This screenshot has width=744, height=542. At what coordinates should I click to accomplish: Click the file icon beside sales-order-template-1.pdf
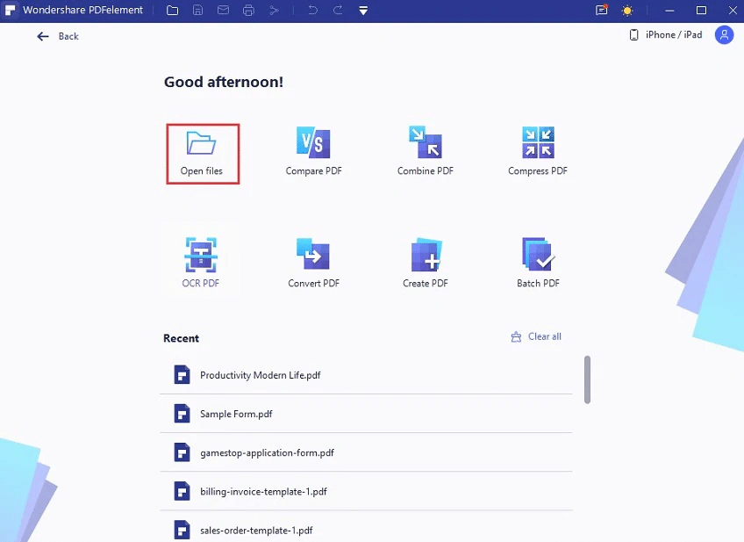pos(182,530)
